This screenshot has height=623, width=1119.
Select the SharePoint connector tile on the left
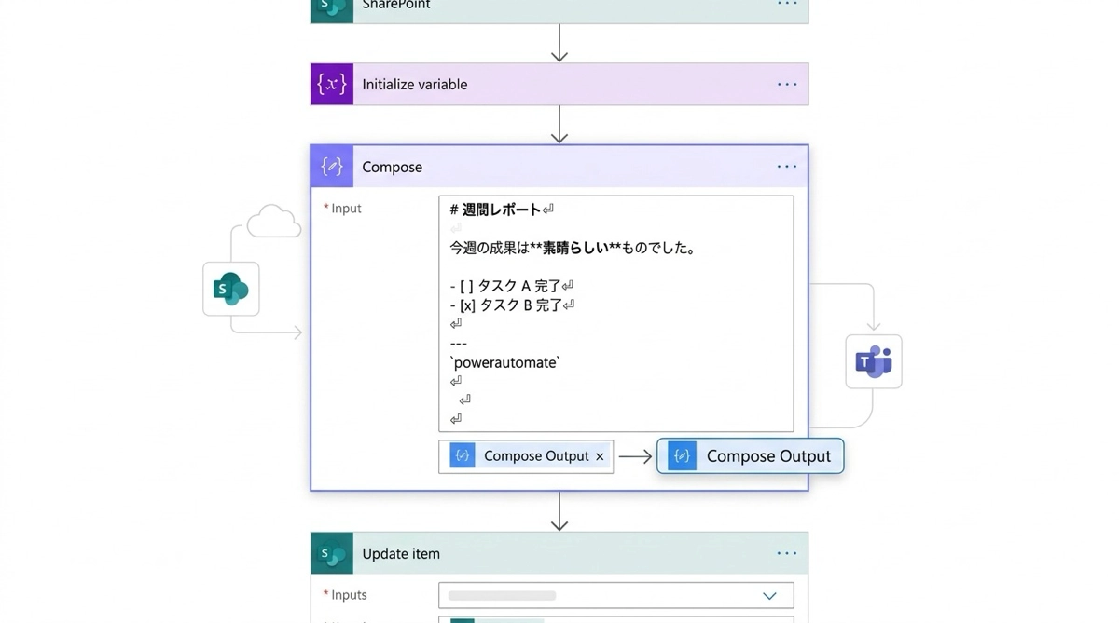[230, 289]
